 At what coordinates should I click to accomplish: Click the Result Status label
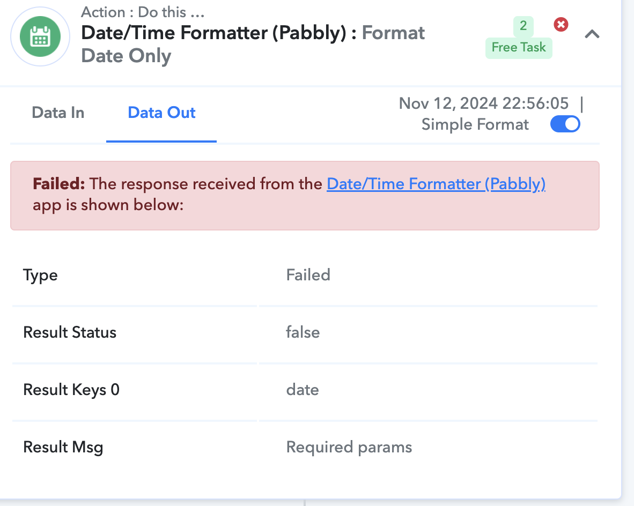click(70, 332)
